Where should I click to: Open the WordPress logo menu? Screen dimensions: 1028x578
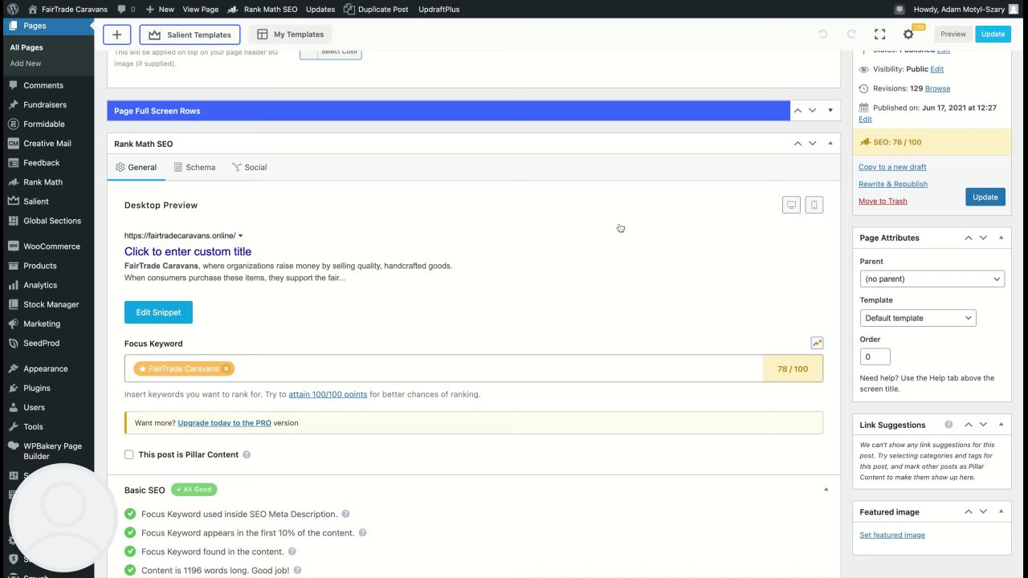click(x=13, y=9)
